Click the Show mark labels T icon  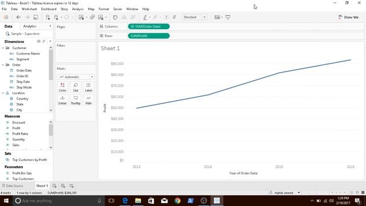coord(166,17)
